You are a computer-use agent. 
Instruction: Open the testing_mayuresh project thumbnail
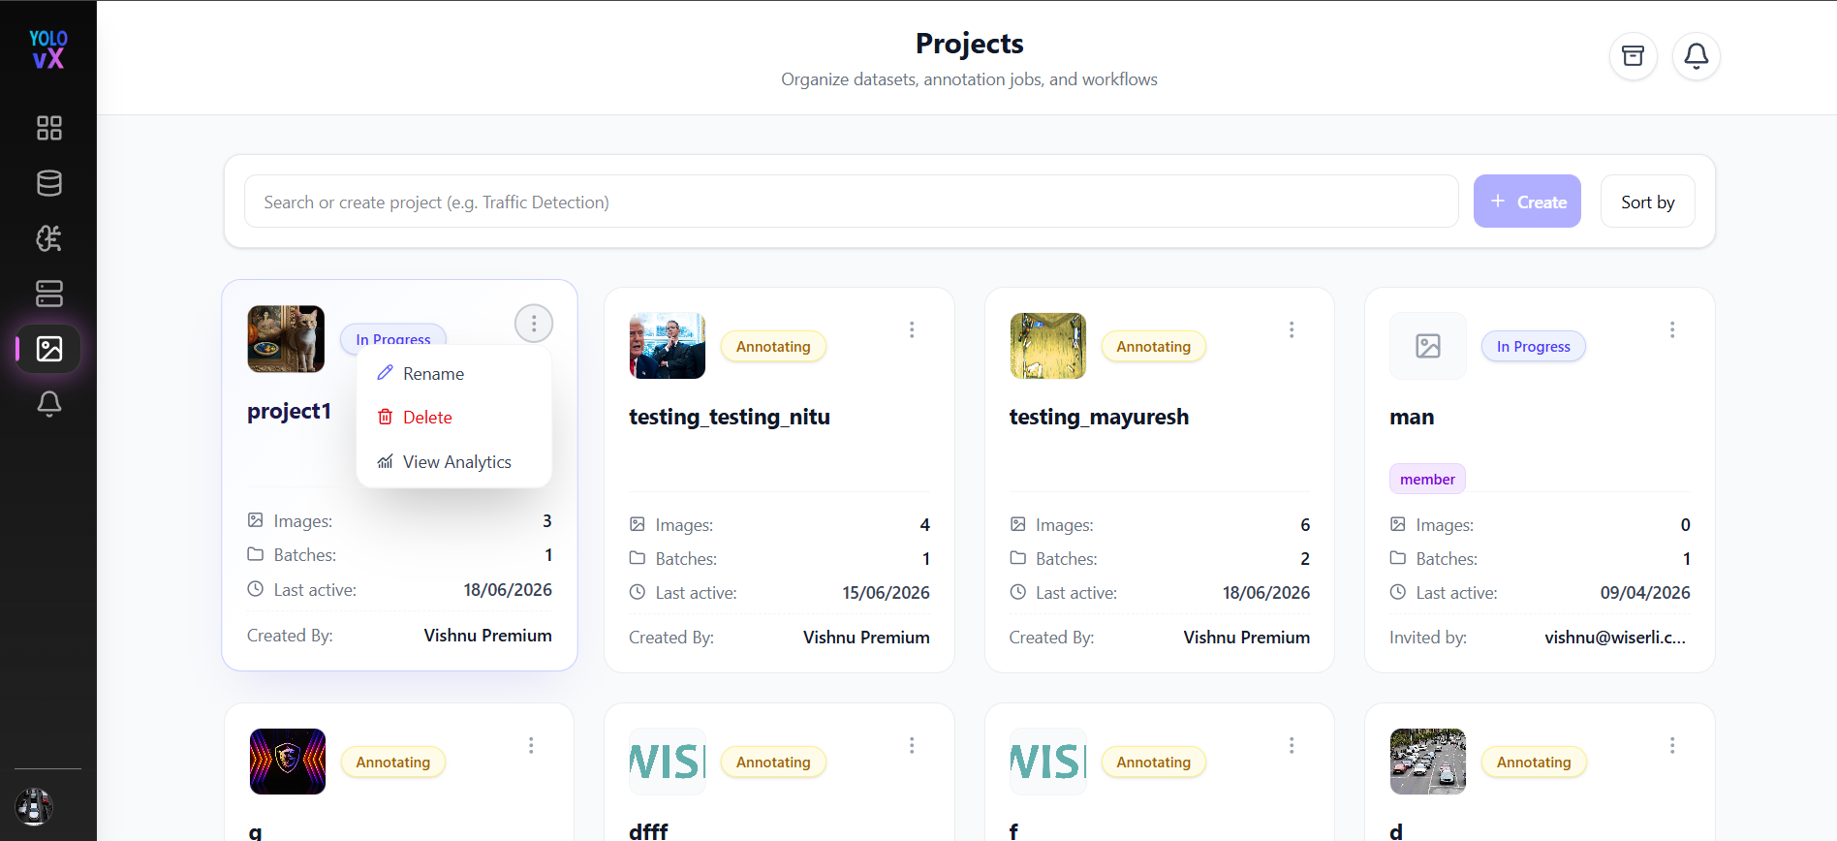[1047, 346]
